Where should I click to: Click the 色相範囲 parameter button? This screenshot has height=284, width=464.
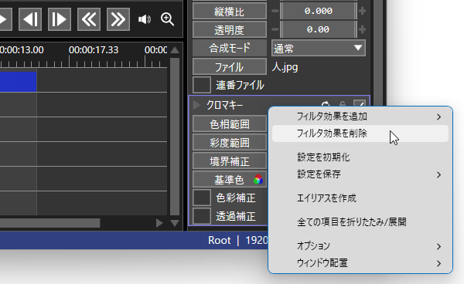230,124
